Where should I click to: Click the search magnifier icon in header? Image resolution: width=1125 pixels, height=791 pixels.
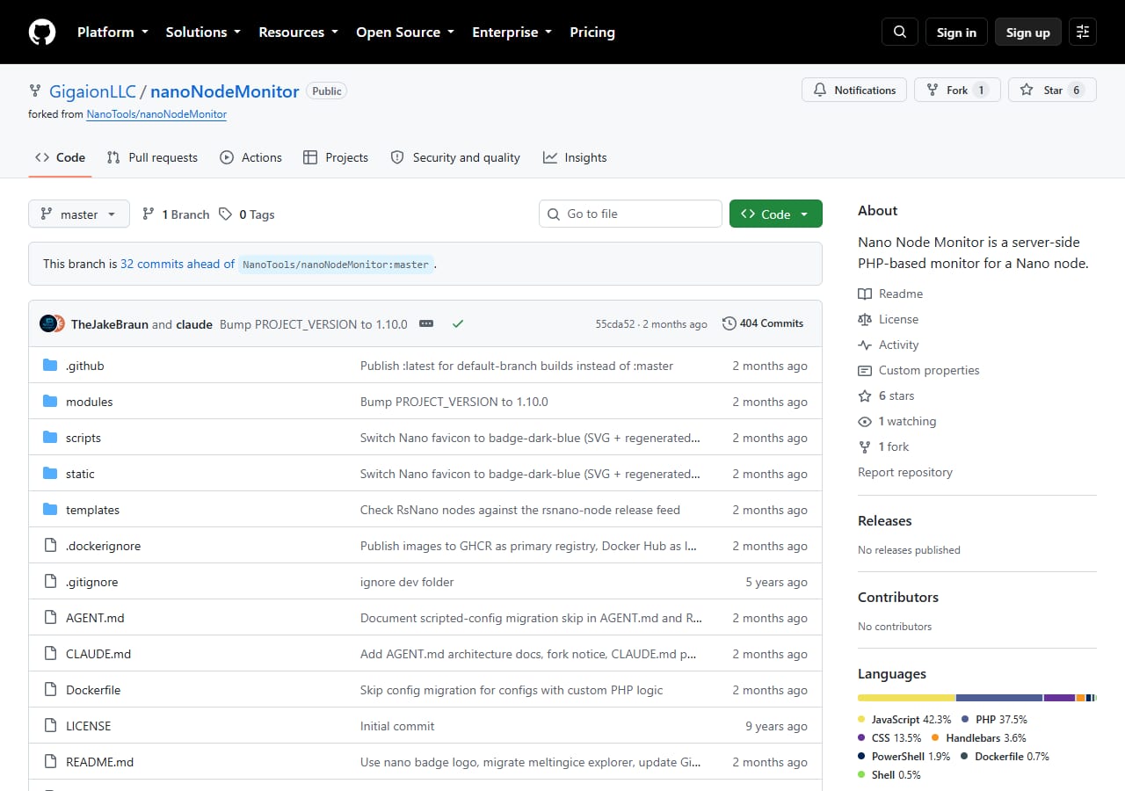(x=900, y=33)
